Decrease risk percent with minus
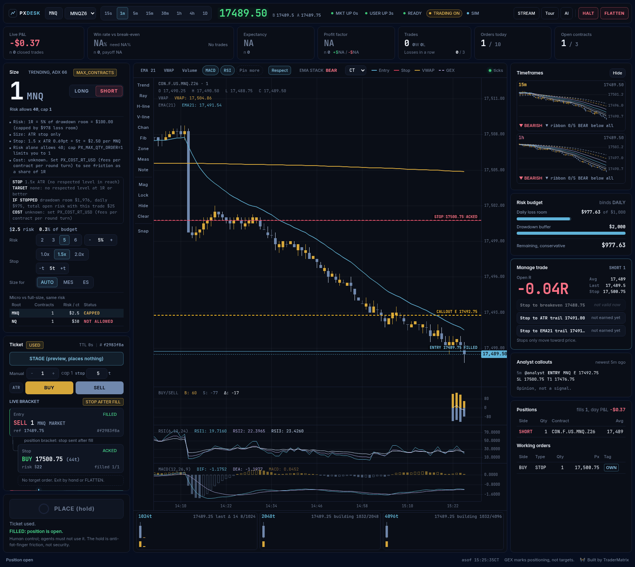Image resolution: width=635 pixels, height=567 pixels. 90,240
